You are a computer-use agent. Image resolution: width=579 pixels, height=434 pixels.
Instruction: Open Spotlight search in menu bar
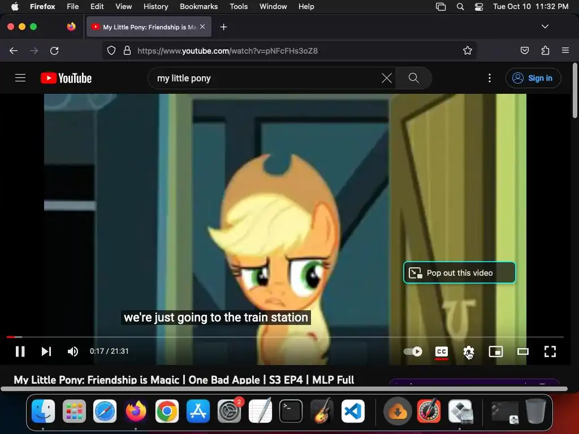[460, 6]
